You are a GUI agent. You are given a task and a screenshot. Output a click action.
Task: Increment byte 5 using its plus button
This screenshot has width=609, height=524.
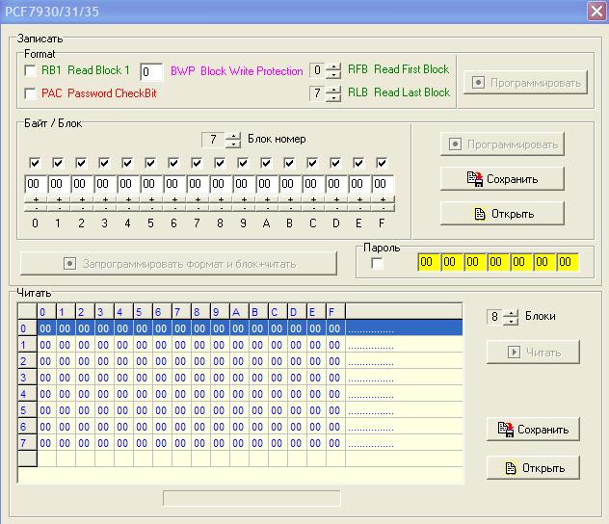point(151,199)
